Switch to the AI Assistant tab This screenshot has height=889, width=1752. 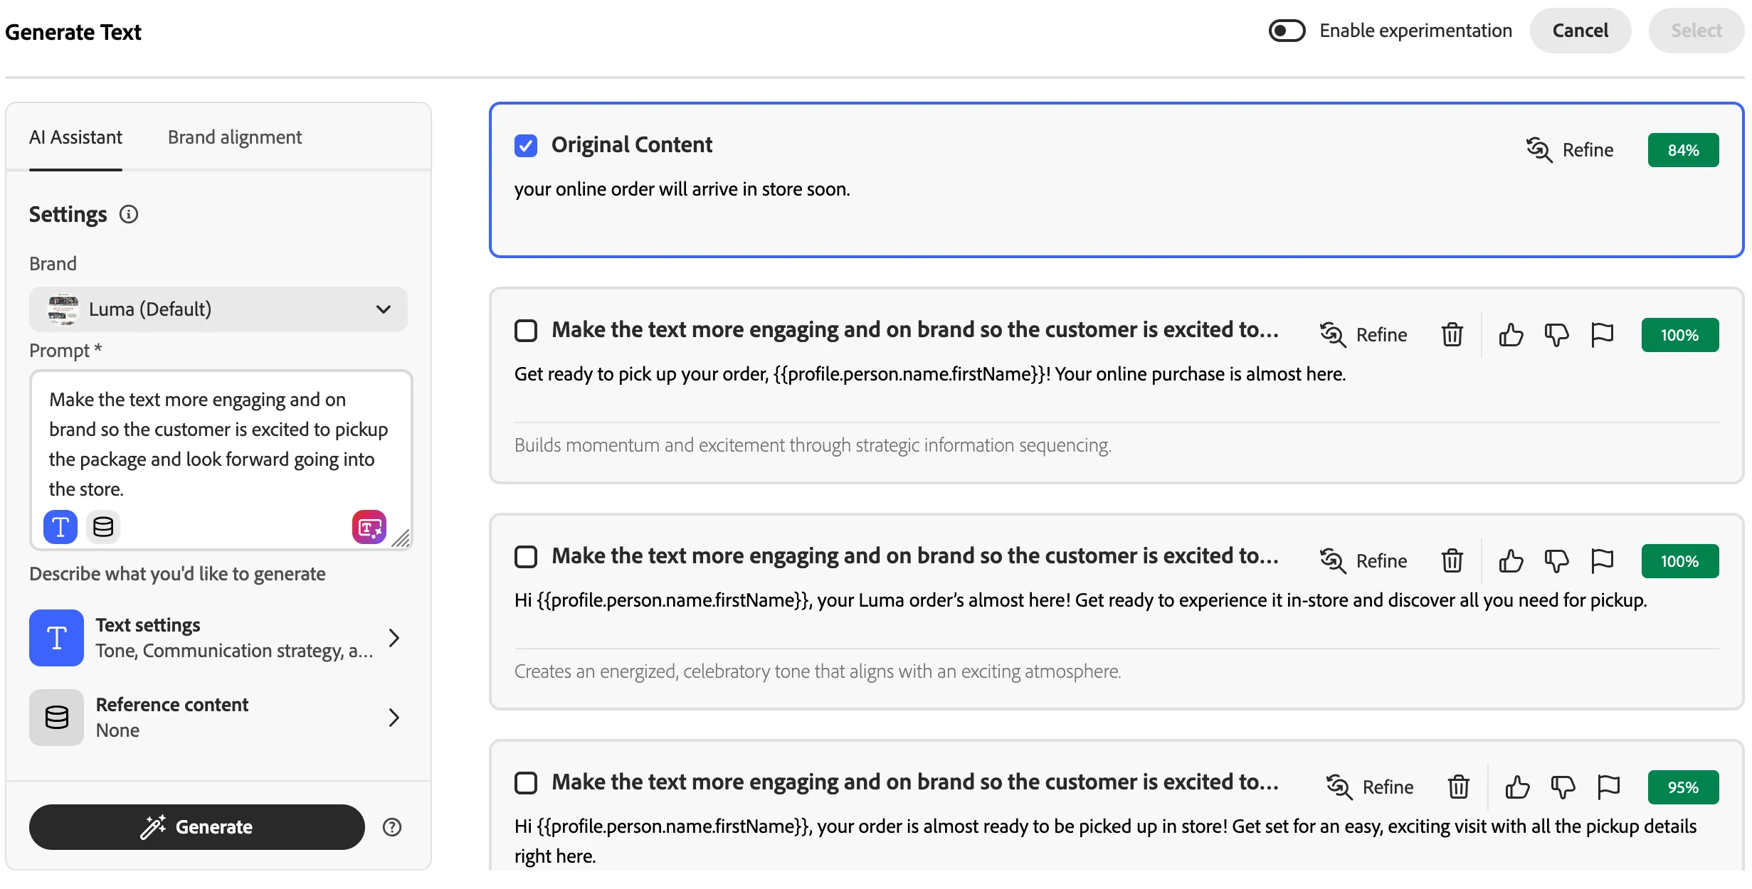pos(75,137)
